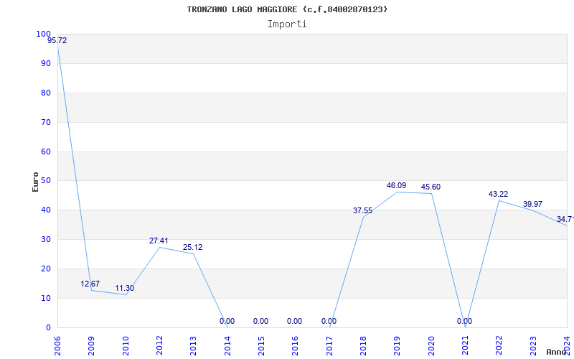This screenshot has height=359, width=574.
Task: Click the y-axis tick 80
Action: (46, 93)
